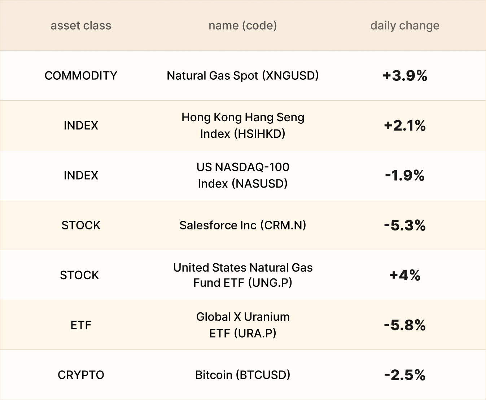
Task: Open Salesforce Inc (CRM.N) row
Action: pos(242,225)
